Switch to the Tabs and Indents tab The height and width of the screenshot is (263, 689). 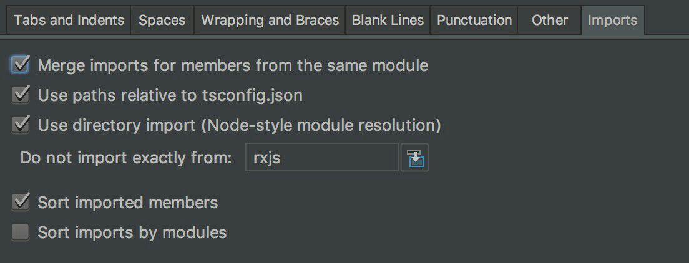(x=69, y=20)
